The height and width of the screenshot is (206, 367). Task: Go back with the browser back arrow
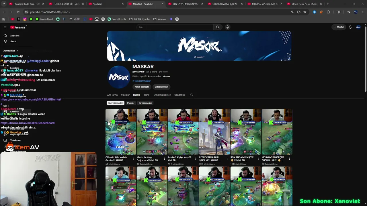pyautogui.click(x=4, y=12)
